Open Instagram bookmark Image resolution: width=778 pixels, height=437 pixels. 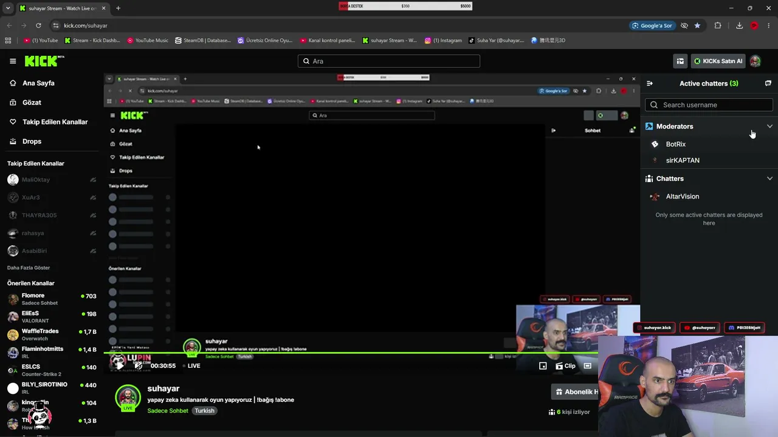pyautogui.click(x=443, y=41)
